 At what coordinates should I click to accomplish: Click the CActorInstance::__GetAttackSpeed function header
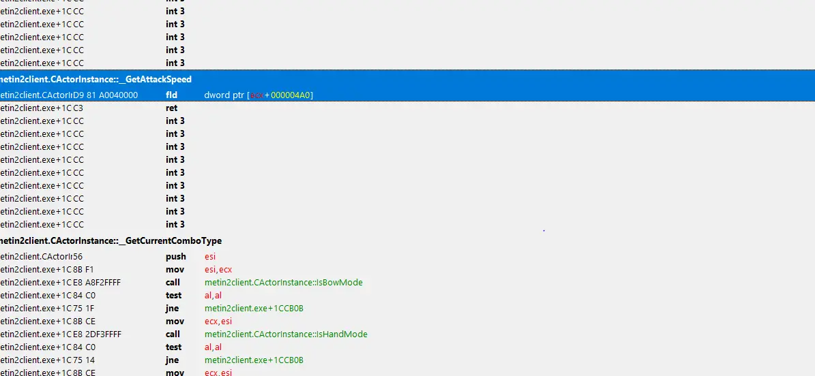coord(96,80)
